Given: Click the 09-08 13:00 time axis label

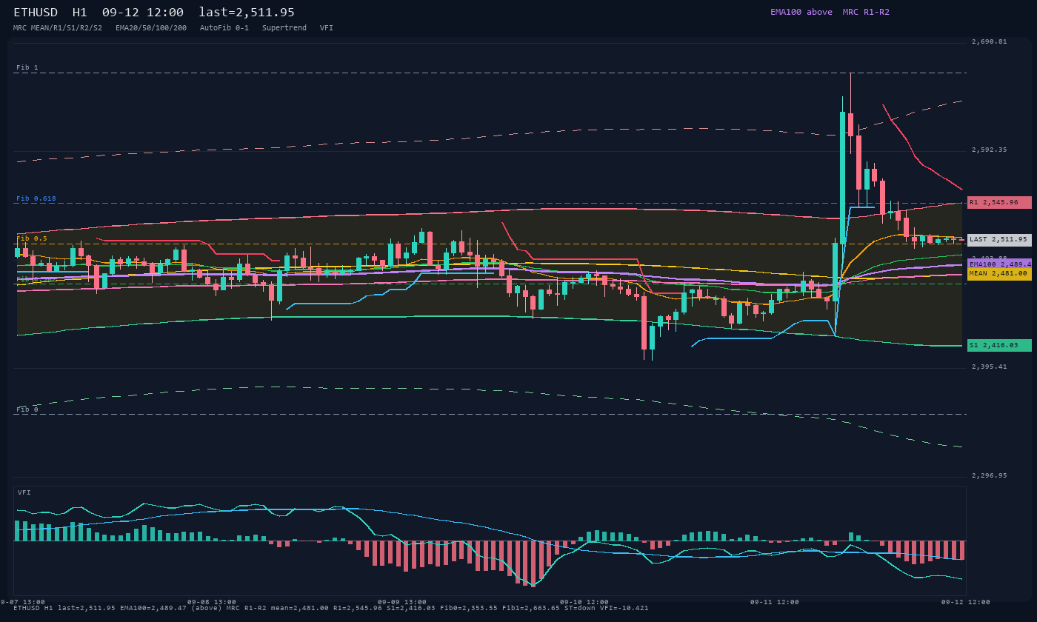Looking at the screenshot, I should [x=212, y=602].
